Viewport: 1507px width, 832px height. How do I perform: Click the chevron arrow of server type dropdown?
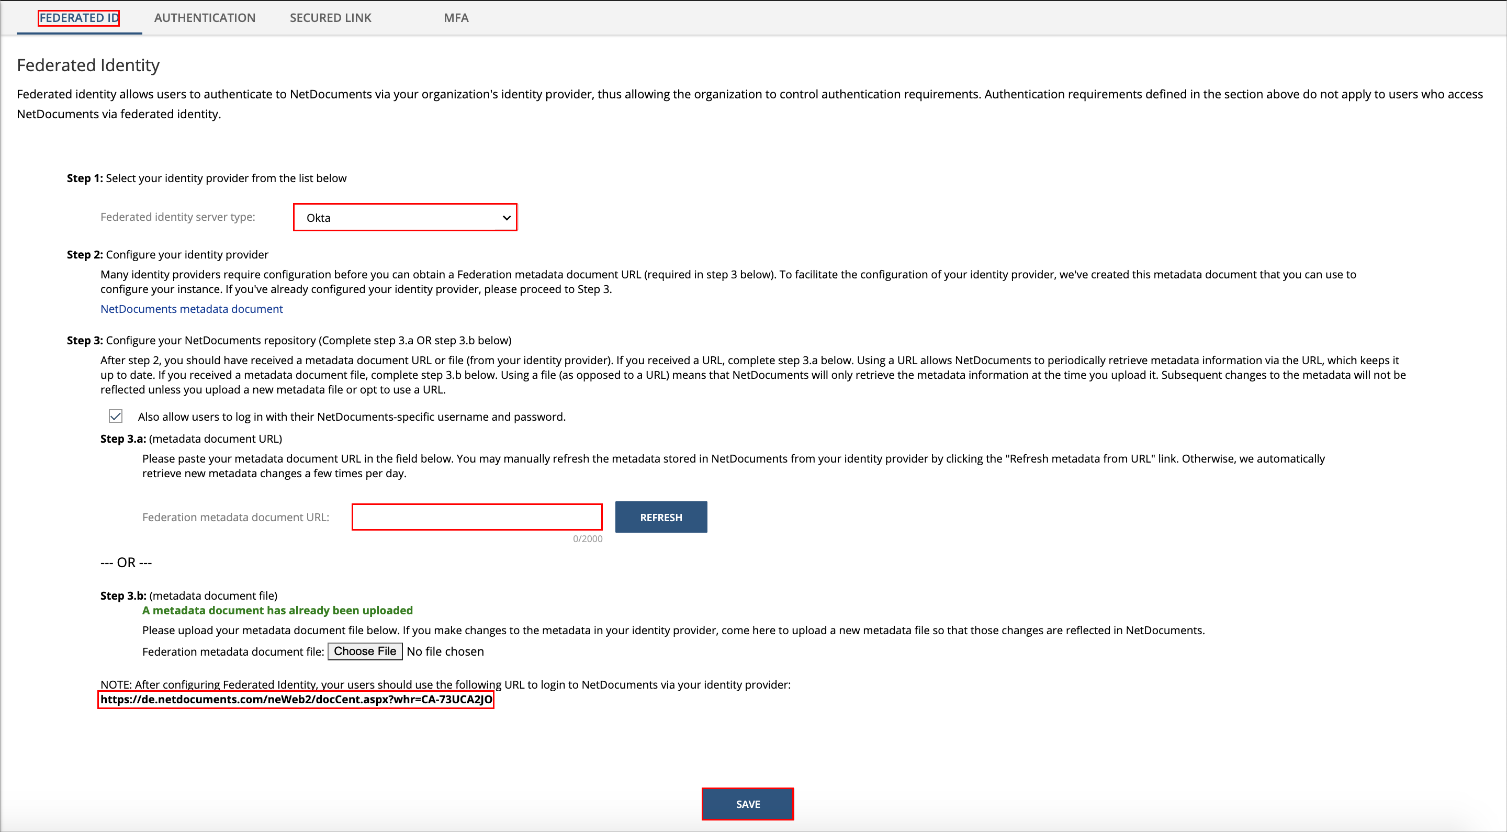coord(507,218)
